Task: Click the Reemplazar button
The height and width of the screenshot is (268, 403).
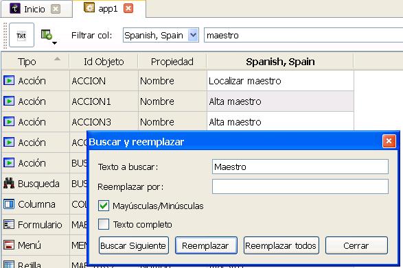Action: pyautogui.click(x=206, y=245)
